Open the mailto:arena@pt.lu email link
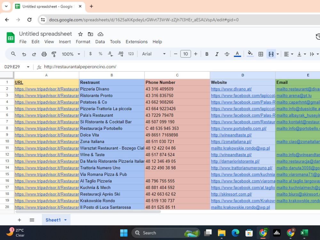Image resolution: width=320 pixels, height=240 pixels. click(x=294, y=95)
